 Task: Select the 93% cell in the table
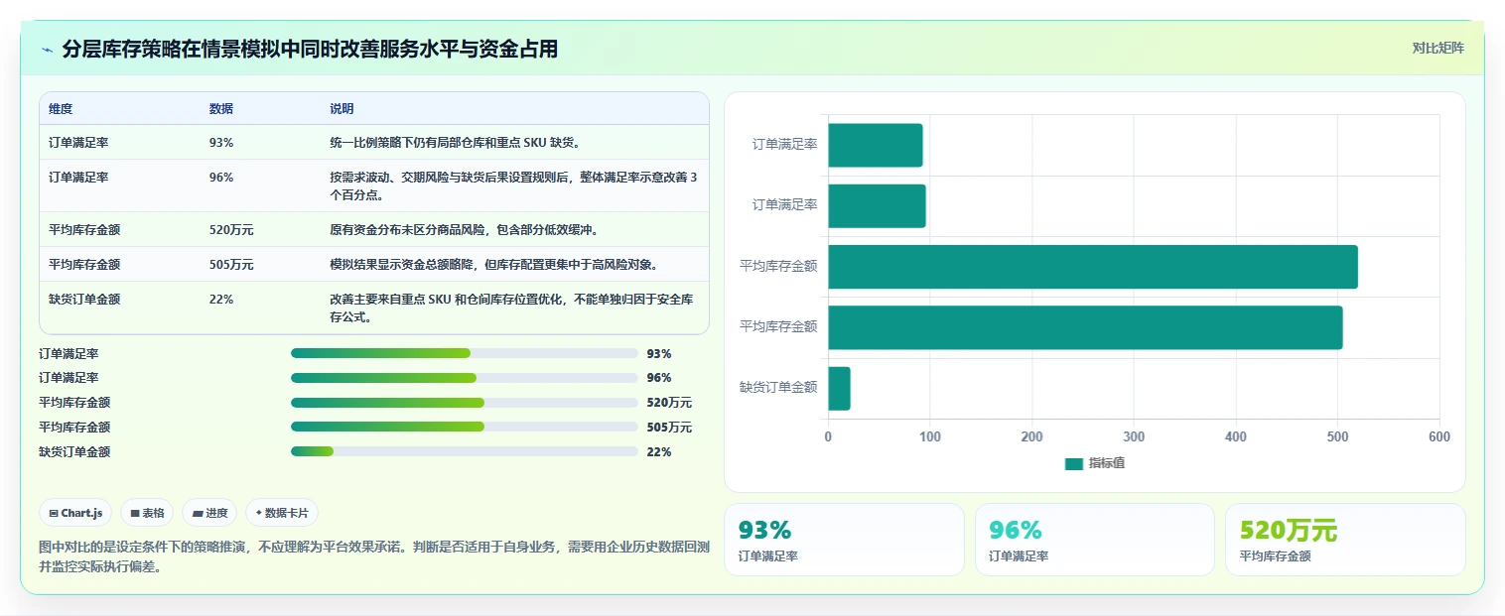pyautogui.click(x=221, y=143)
